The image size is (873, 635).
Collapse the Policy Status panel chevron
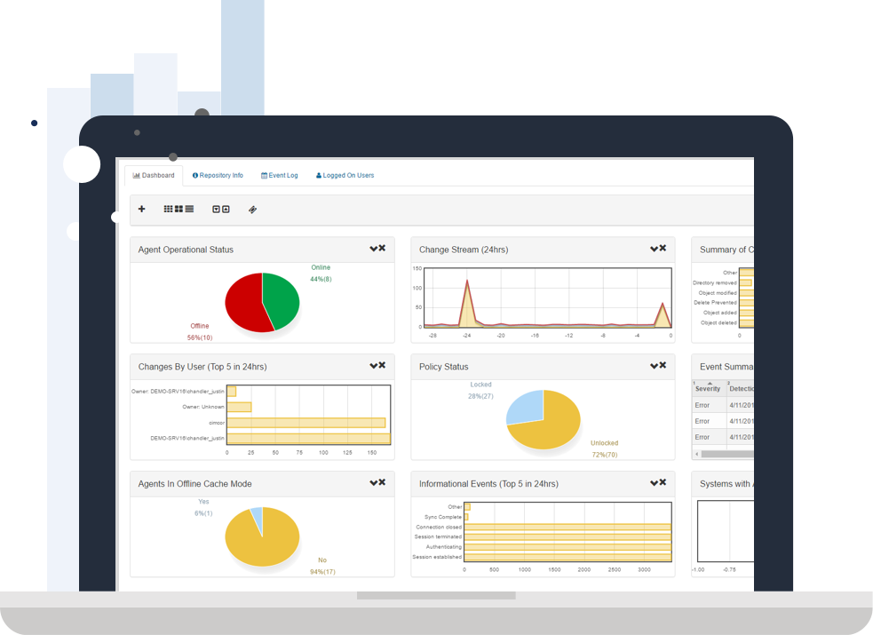tap(655, 366)
